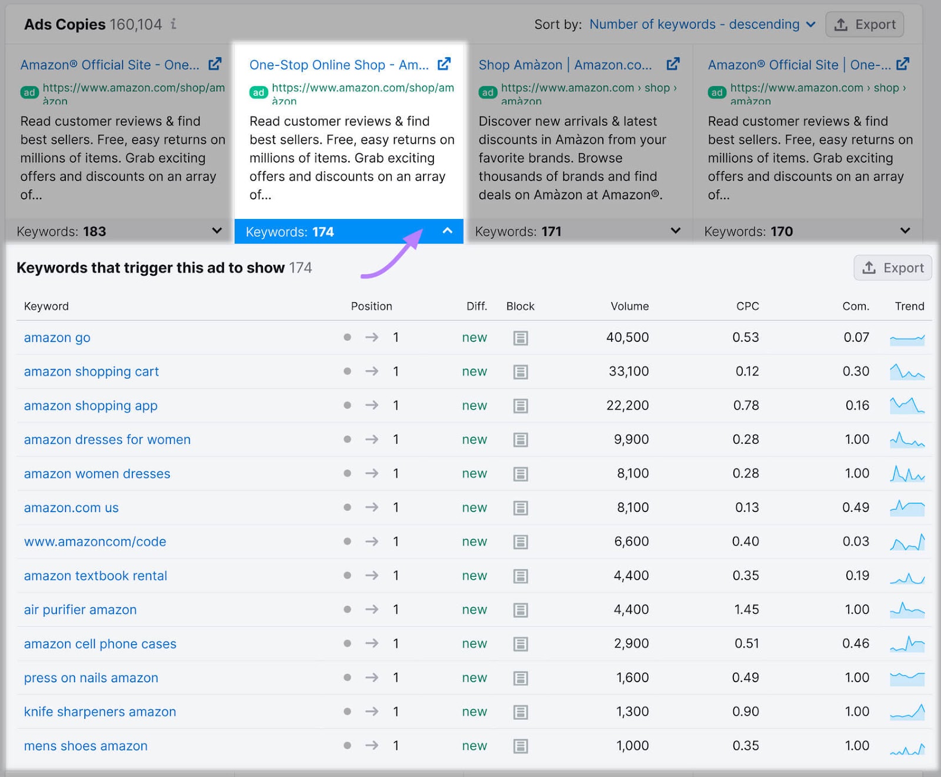The width and height of the screenshot is (941, 777).
Task: Export the keywords that trigger this ad
Action: [892, 268]
